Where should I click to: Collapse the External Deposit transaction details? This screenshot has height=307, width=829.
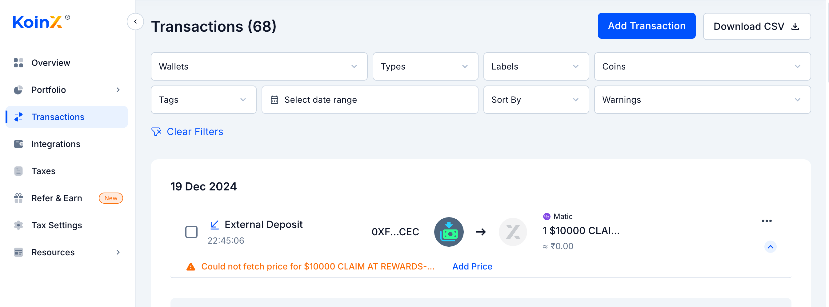pos(770,247)
